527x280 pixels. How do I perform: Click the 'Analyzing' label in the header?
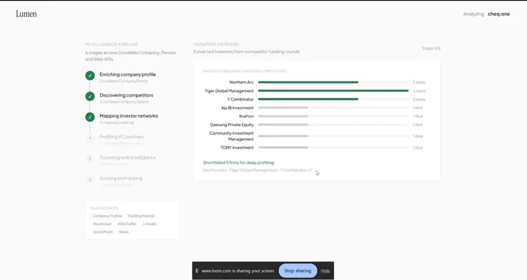474,14
